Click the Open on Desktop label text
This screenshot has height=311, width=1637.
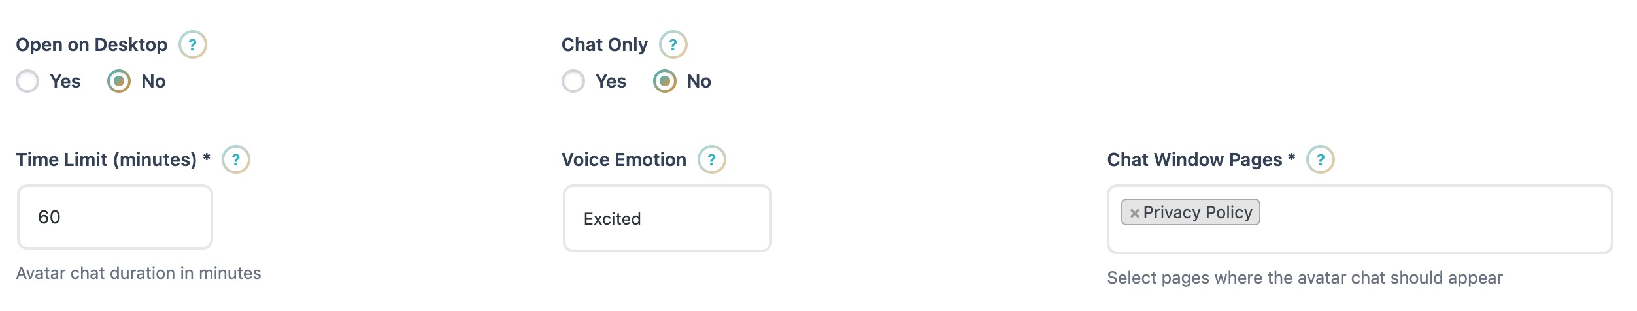tap(92, 44)
